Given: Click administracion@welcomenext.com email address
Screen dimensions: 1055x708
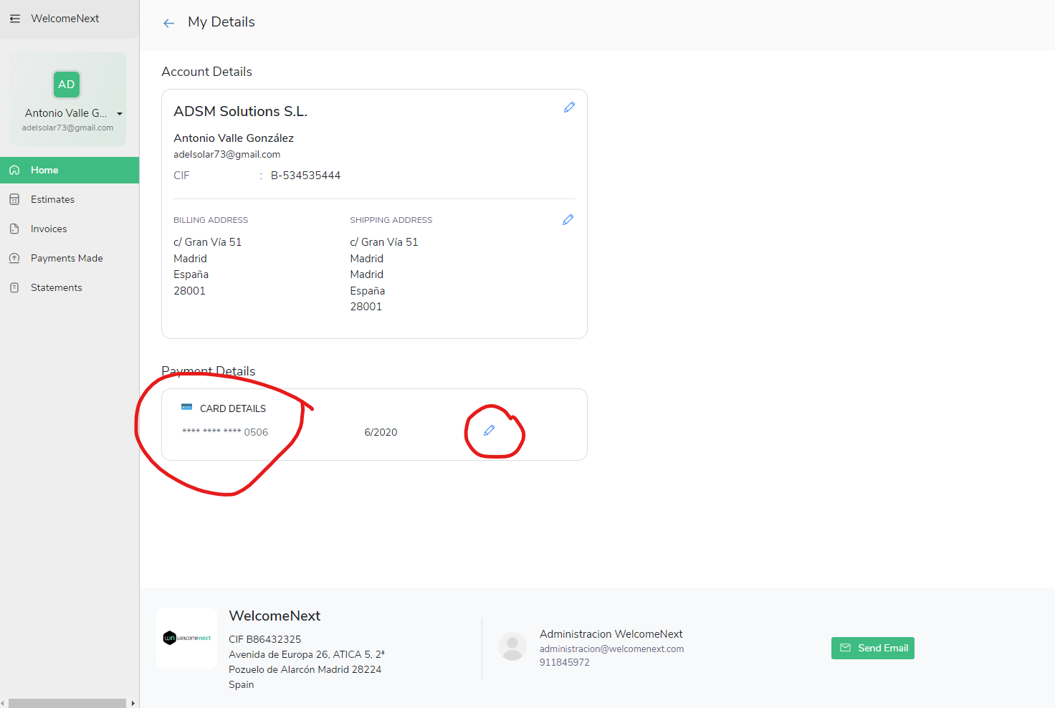Looking at the screenshot, I should 611,649.
